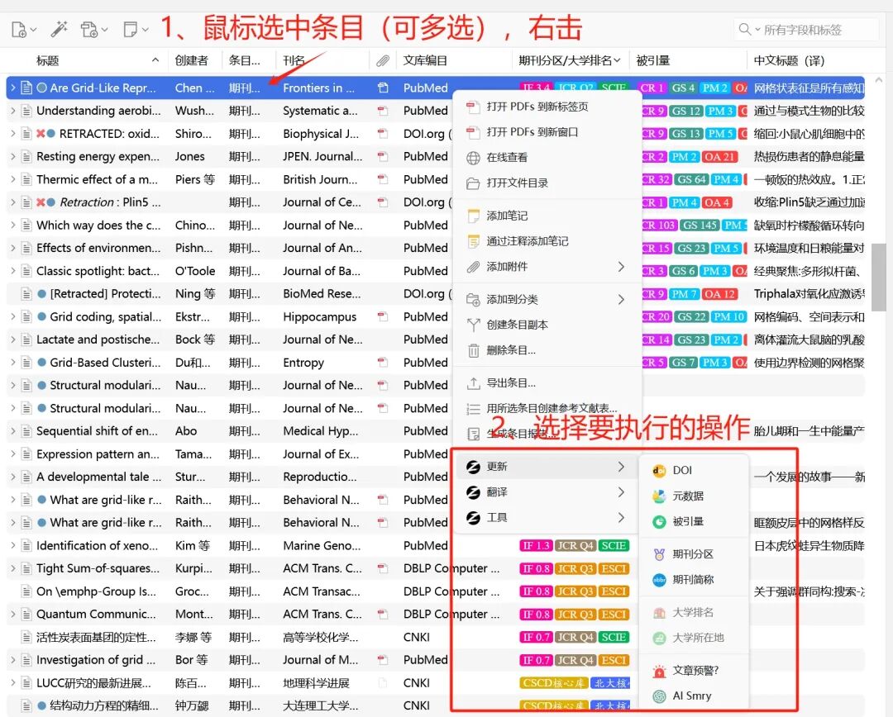893x717 pixels.
Task: Open the 期刊分区/大学排名 column dropdown
Action: (x=618, y=60)
